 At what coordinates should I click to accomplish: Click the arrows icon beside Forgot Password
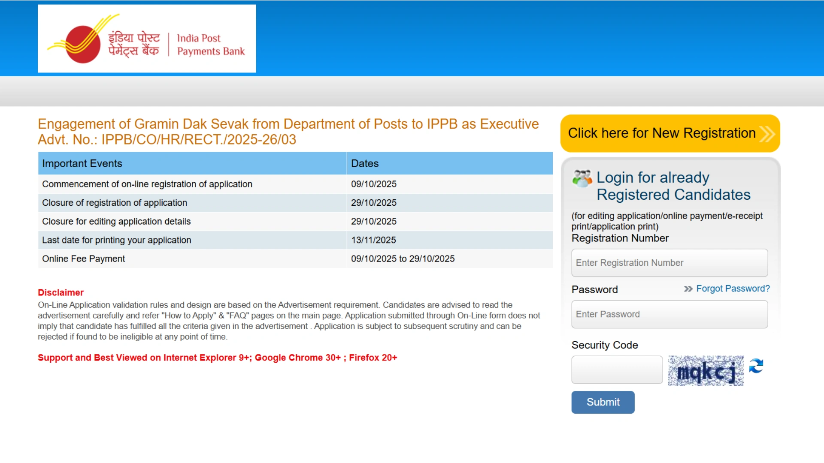click(688, 289)
